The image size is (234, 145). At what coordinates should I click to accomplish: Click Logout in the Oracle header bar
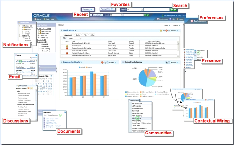click(180, 19)
